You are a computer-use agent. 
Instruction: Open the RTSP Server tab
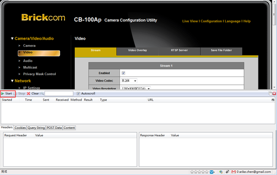[179, 51]
